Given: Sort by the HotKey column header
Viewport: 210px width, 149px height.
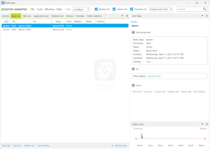Looking at the screenshot, I should [100, 21].
